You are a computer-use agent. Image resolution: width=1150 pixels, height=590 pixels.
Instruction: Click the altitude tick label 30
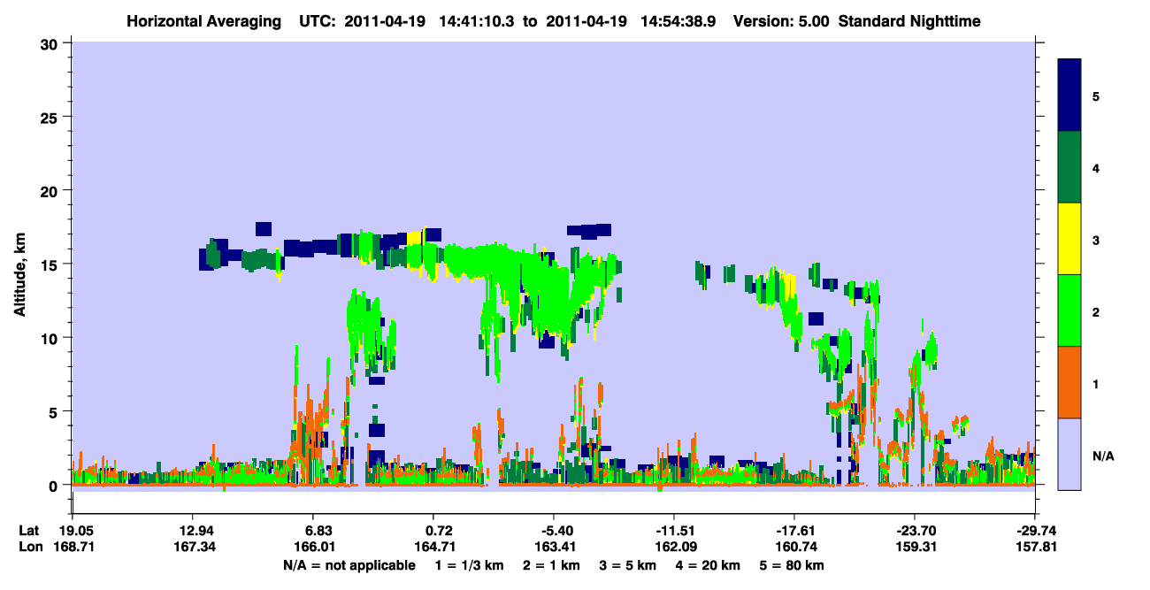tap(51, 43)
